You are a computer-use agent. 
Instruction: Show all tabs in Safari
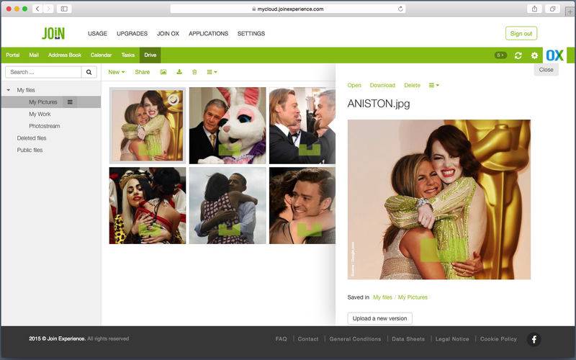click(552, 9)
